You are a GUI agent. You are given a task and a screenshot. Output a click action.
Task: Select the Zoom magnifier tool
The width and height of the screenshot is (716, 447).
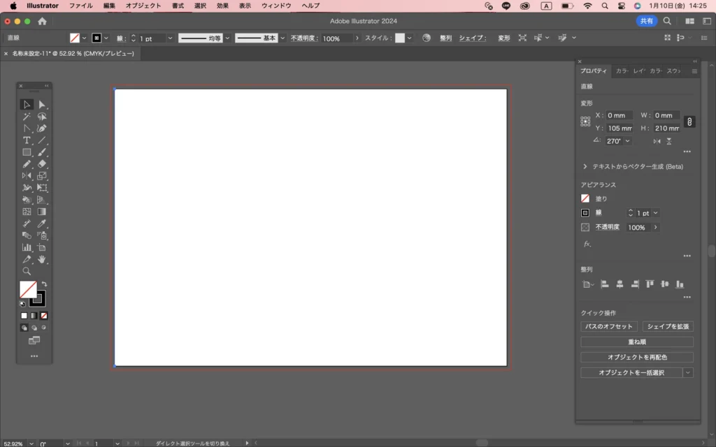click(x=27, y=271)
